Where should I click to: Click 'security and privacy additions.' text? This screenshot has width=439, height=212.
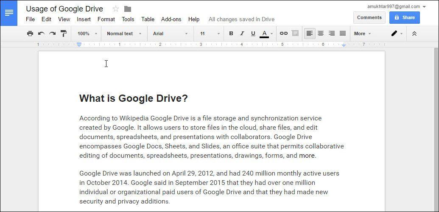[x=125, y=201]
